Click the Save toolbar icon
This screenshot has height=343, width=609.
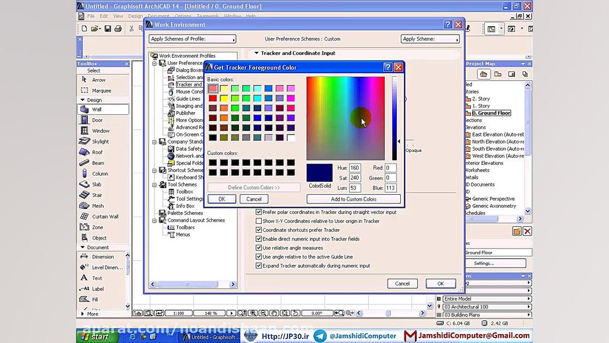(x=108, y=29)
